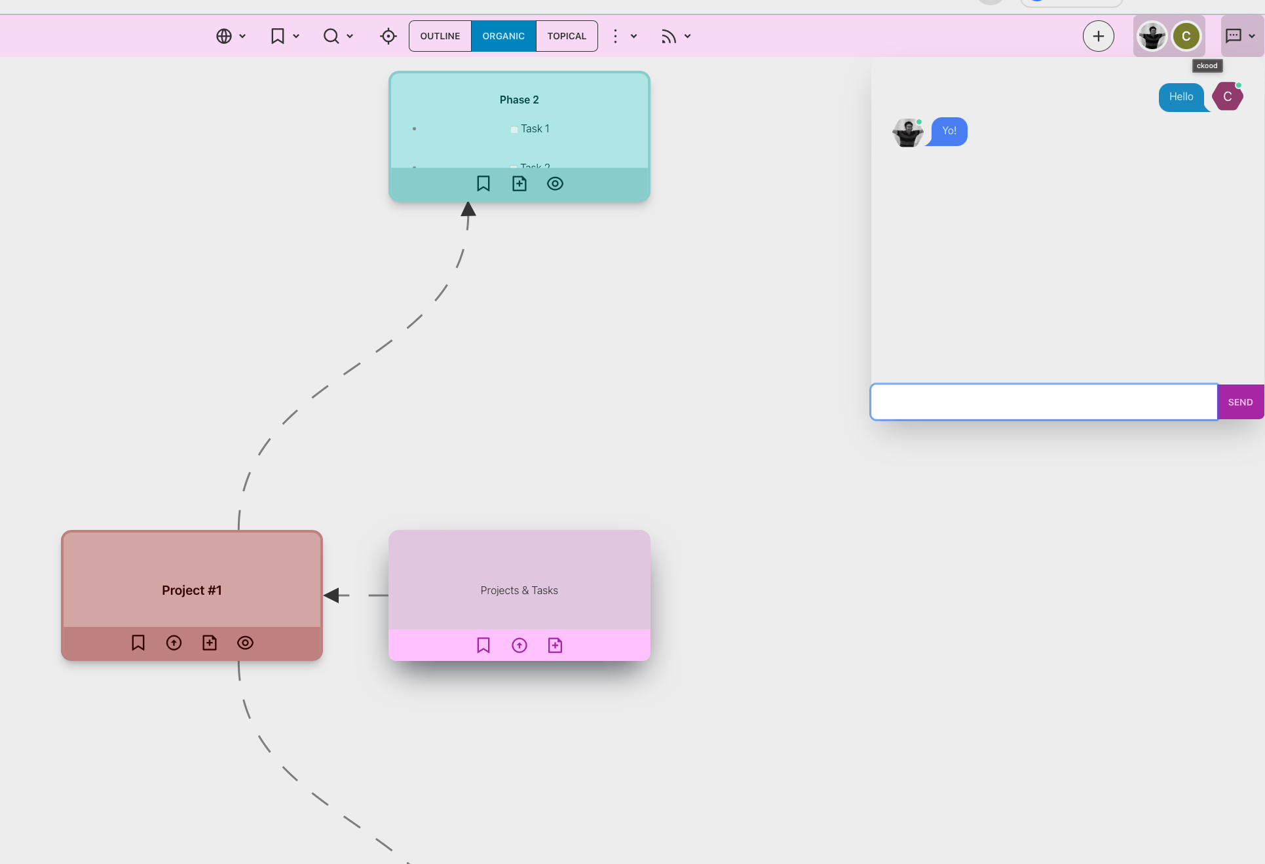Bookmark the Projects & Tasks card
The height and width of the screenshot is (864, 1265).
483,646
